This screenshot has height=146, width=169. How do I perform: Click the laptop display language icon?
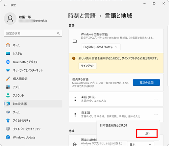coord(75,42)
